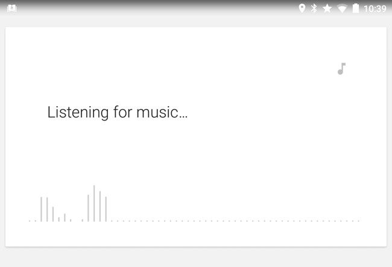Viewport: 392px width, 267px height.
Task: Tap the music note icon
Action: tap(341, 69)
